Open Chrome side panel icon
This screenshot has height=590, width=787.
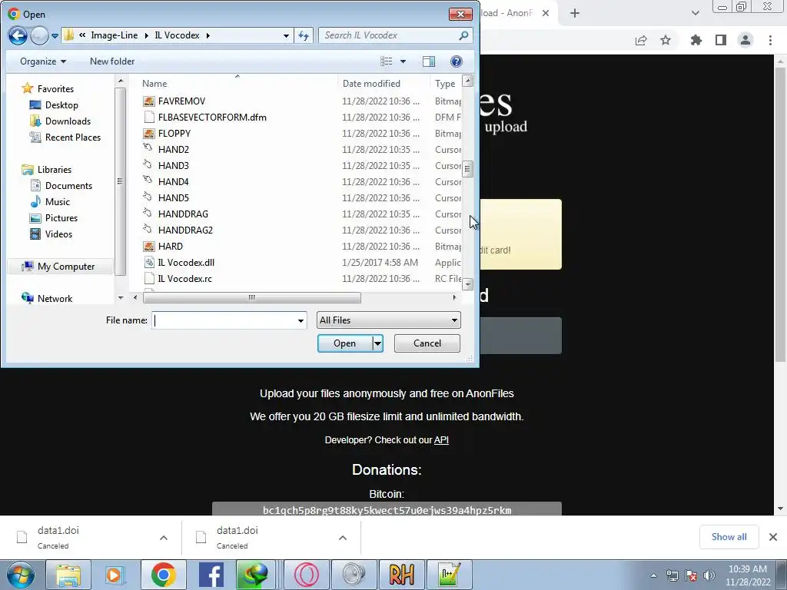tap(721, 41)
